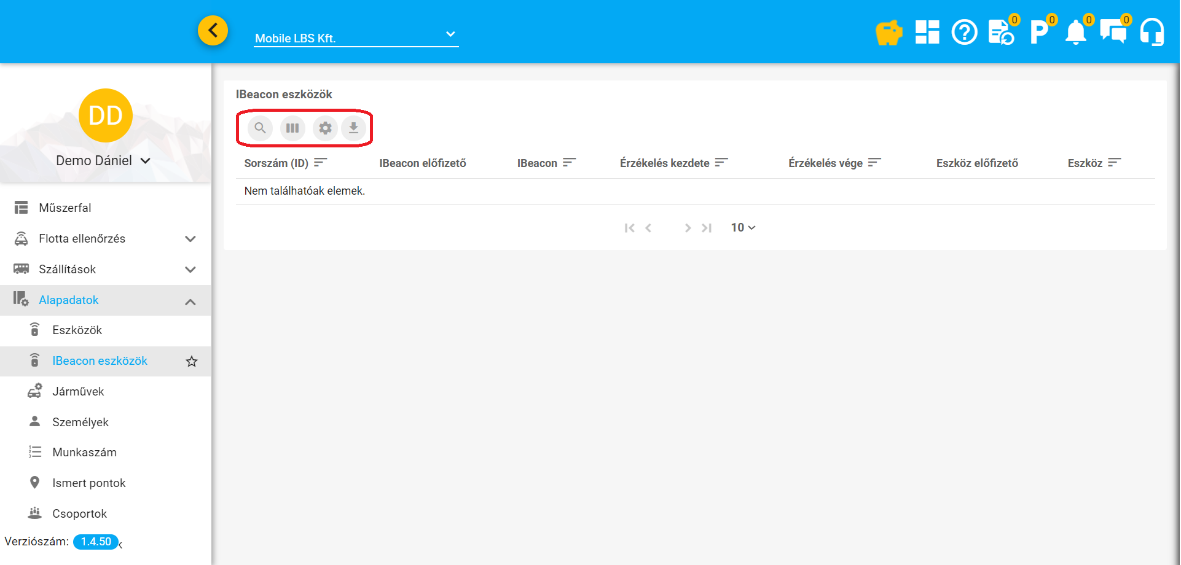Open table settings gear icon
This screenshot has height=565, width=1181.
point(325,128)
